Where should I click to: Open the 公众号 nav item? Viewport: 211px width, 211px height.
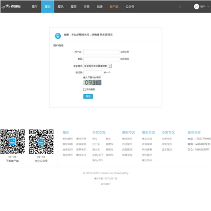tap(130, 6)
